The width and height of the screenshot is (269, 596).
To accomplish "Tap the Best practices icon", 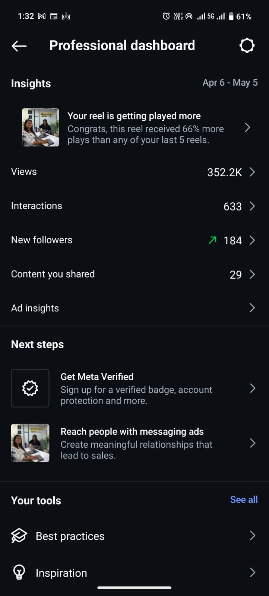I will pos(19,536).
